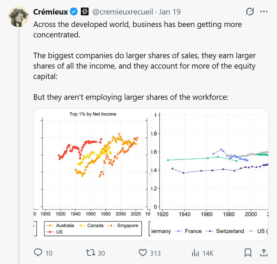Open Crémieux profile avatar
277x264 pixels.
click(19, 16)
